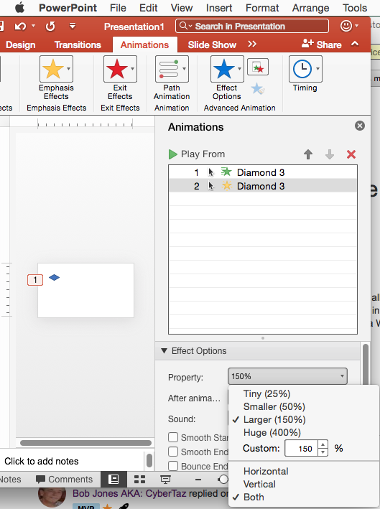Click the Share button
This screenshot has height=509, width=380.
click(x=321, y=44)
